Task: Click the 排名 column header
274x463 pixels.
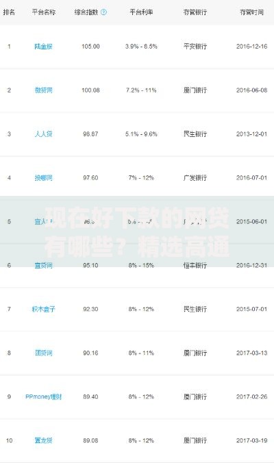Action: click(x=9, y=12)
